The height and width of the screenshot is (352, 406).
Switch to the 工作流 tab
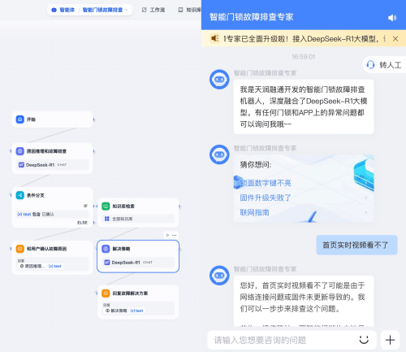pyautogui.click(x=153, y=10)
